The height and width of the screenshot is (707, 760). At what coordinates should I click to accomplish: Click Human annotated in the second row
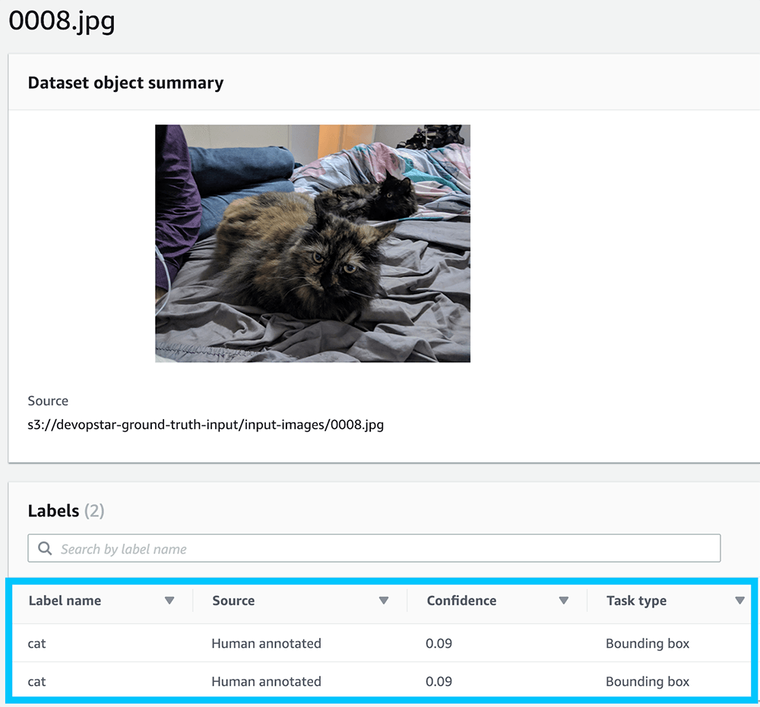click(266, 681)
